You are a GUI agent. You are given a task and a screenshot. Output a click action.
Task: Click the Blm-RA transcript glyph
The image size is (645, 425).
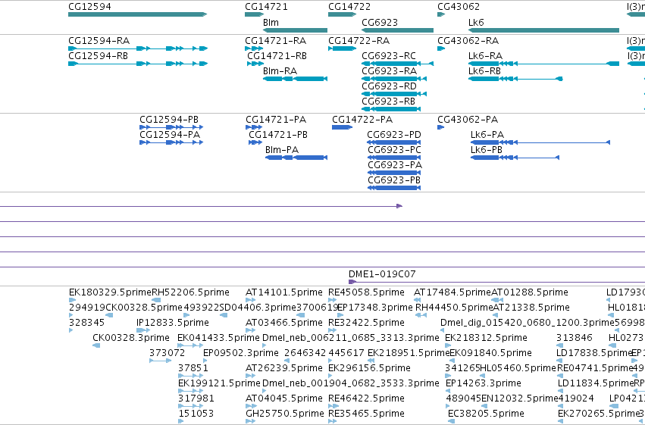(x=296, y=79)
